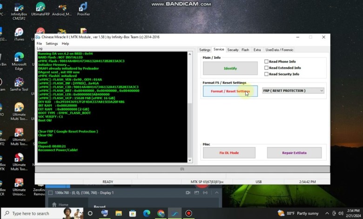Click the Bandicam record icon on taskbar
This screenshot has width=363, height=219.
[188, 213]
